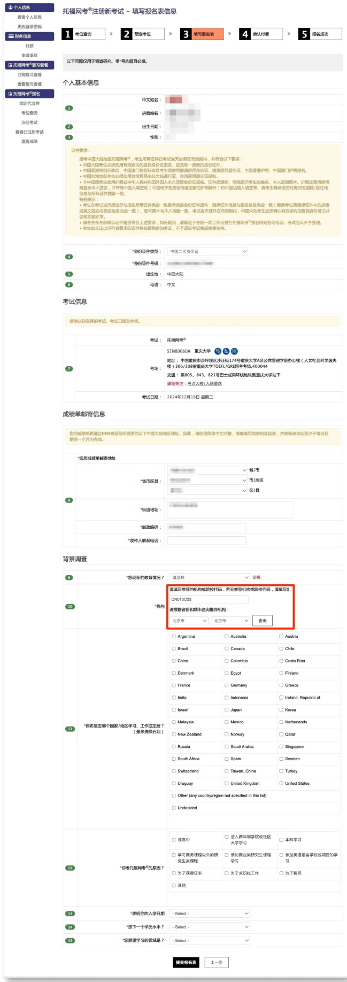The image size is (347, 982).
Task: Check the Australia country checkbox
Action: click(x=227, y=636)
